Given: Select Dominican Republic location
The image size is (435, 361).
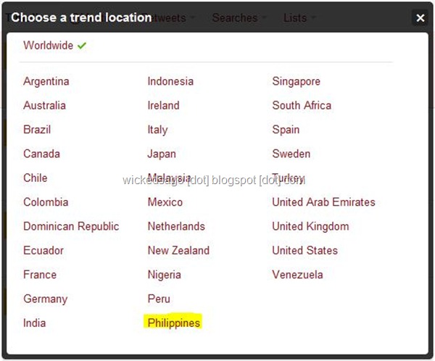Looking at the screenshot, I should 71,226.
